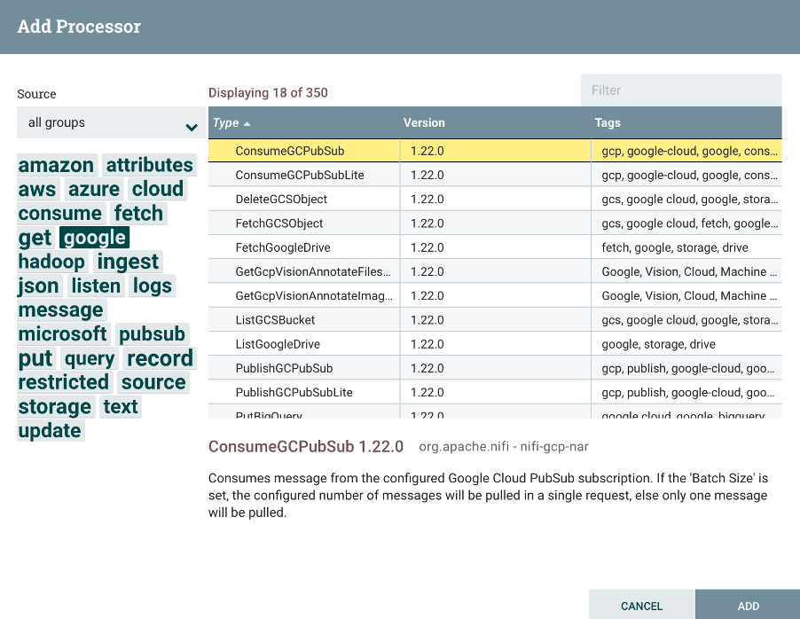Select the FetchGCSObject processor row
The height and width of the screenshot is (619, 800).
point(495,223)
